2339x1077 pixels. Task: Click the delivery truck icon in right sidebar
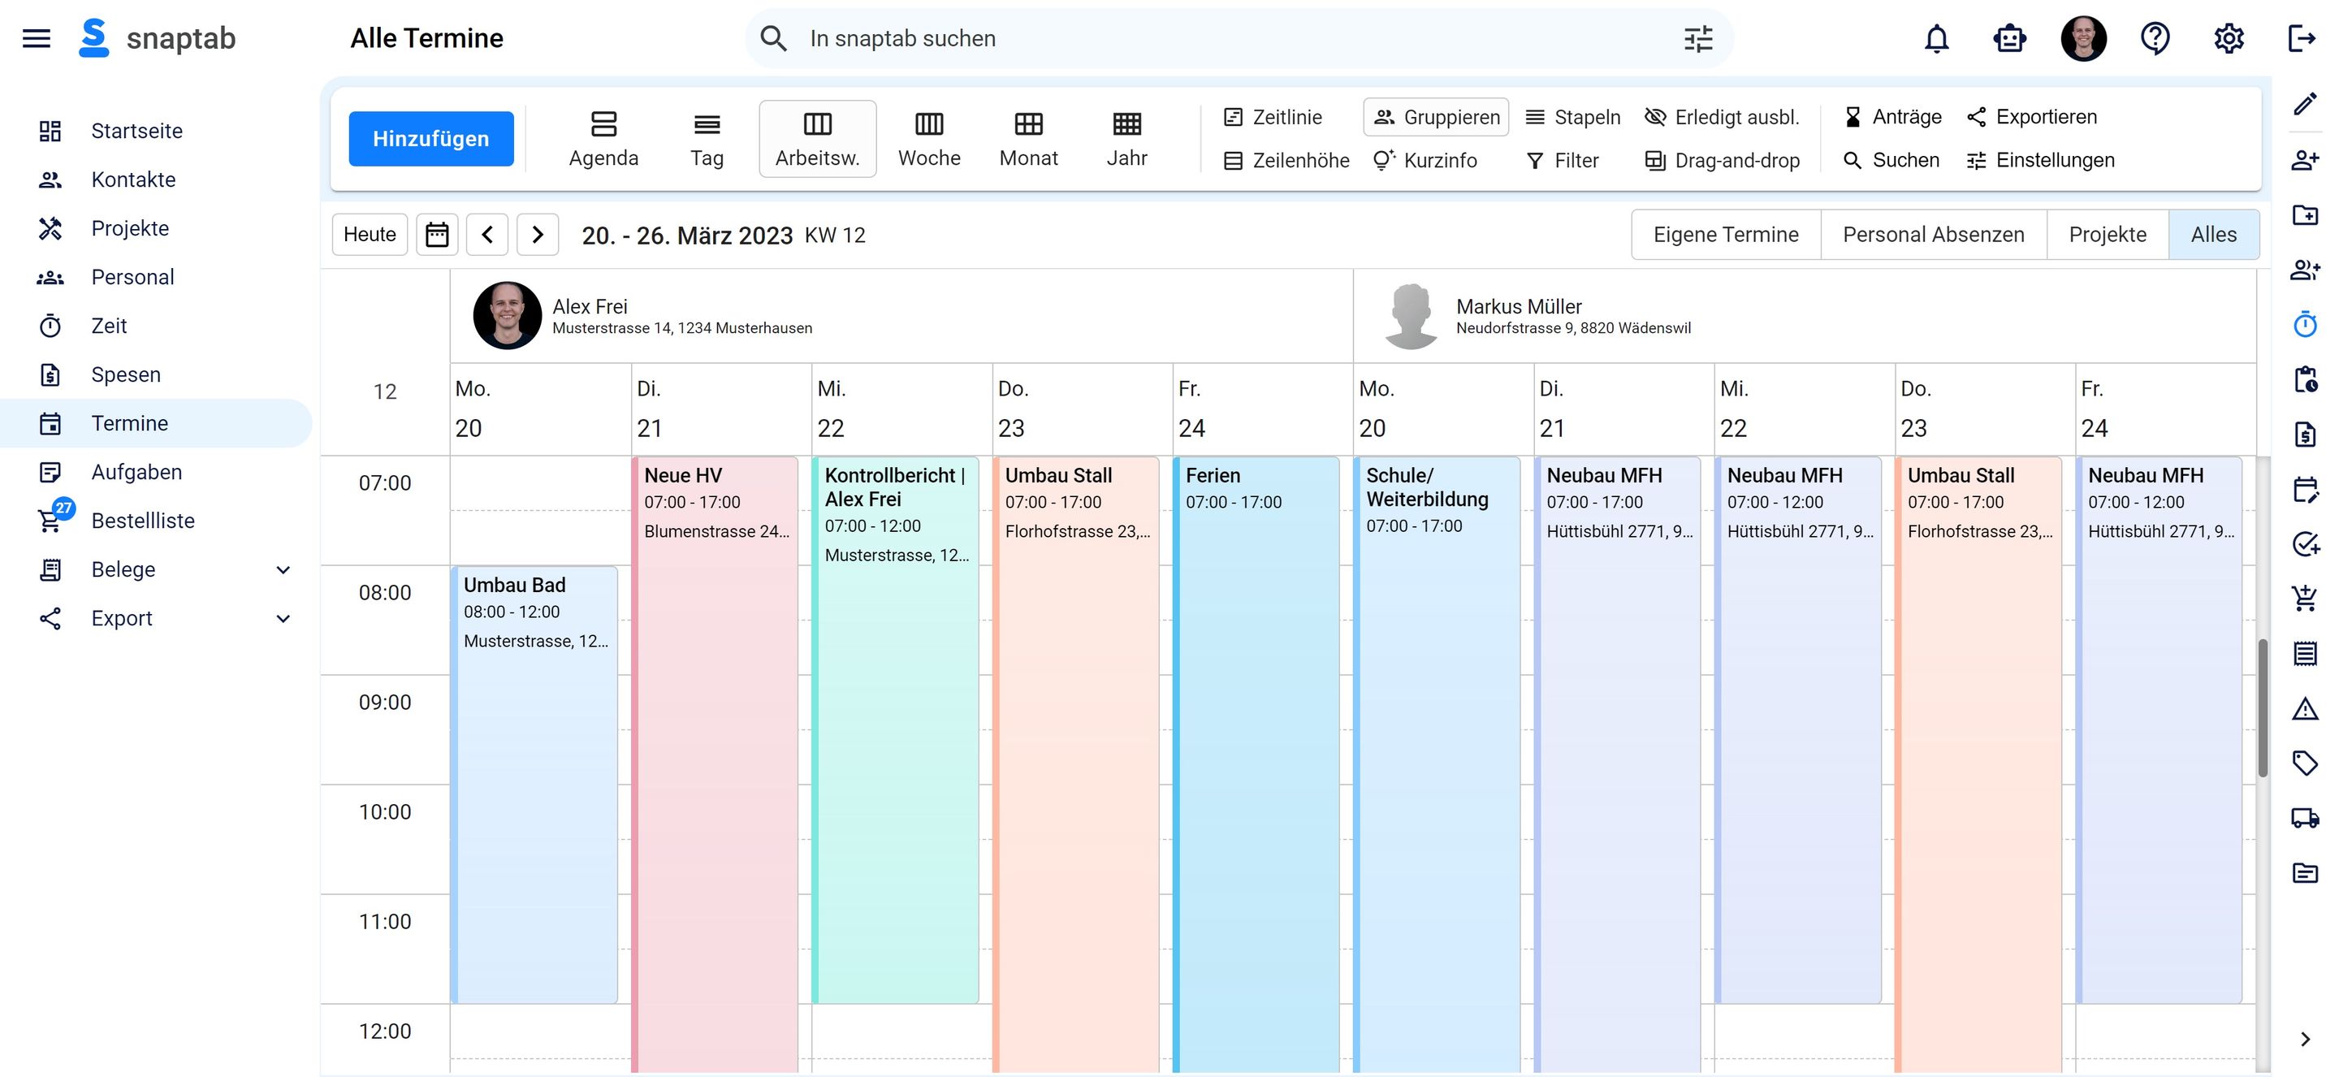tap(2305, 817)
